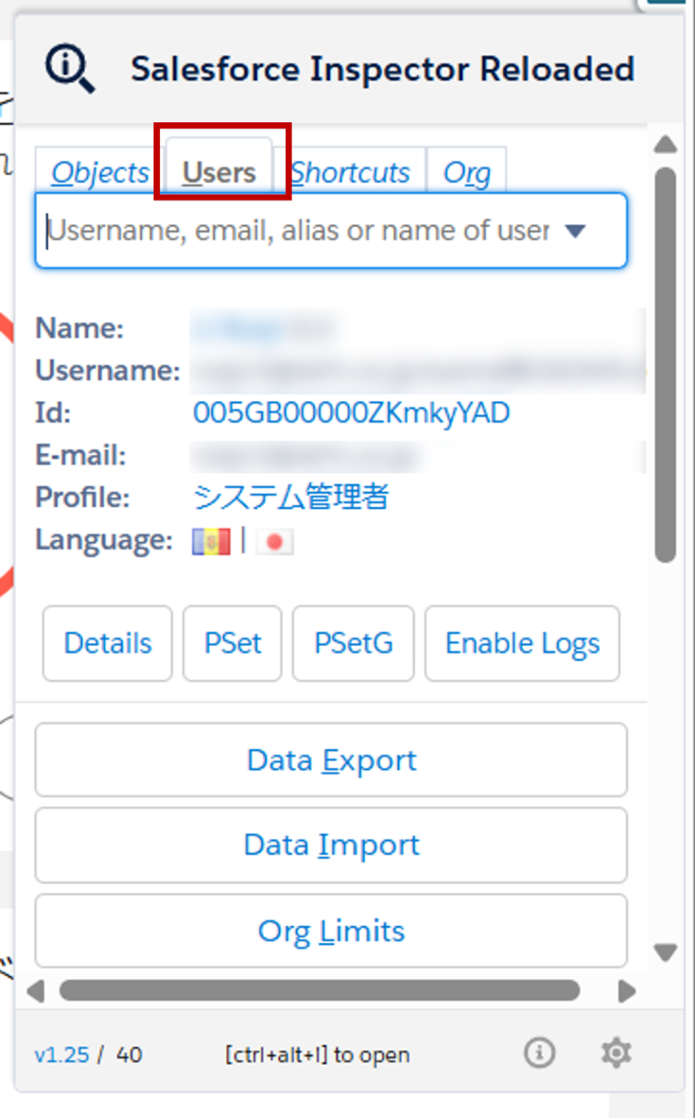
Task: Open the システム管理者 profile link
Action: tap(290, 497)
